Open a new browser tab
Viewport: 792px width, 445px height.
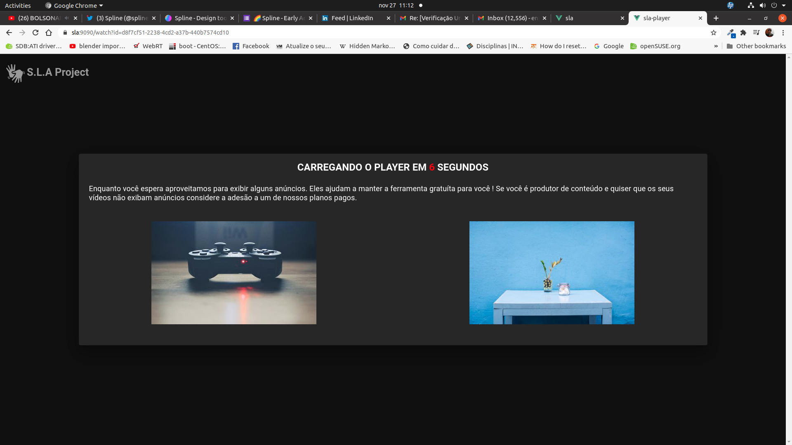pos(716,18)
